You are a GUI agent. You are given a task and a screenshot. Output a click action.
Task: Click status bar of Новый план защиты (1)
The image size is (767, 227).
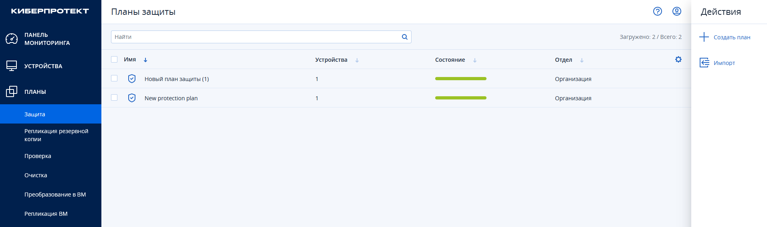pyautogui.click(x=460, y=79)
